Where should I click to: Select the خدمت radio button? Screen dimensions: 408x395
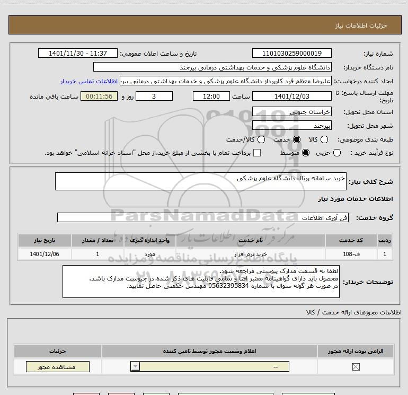pyautogui.click(x=297, y=139)
